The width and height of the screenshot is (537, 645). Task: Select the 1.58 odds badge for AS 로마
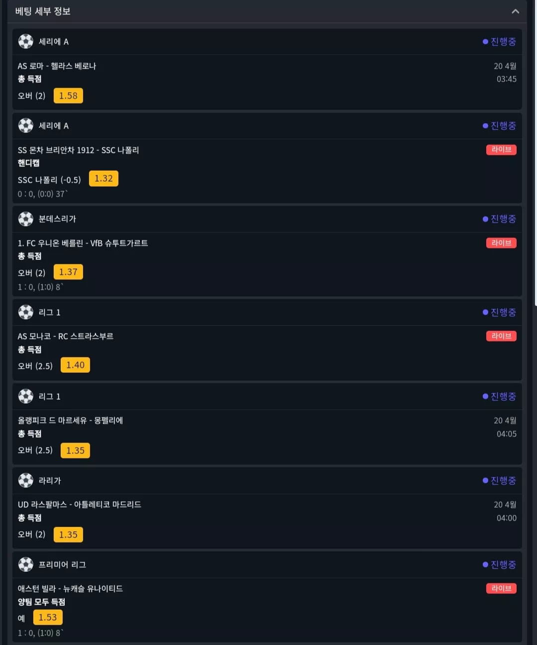point(68,96)
